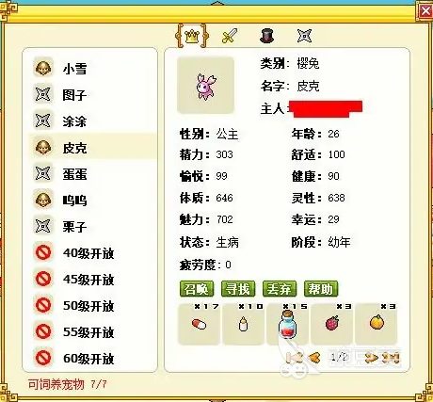Feed the orange fruit item
Viewport: 433px width, 402px height.
tap(377, 325)
